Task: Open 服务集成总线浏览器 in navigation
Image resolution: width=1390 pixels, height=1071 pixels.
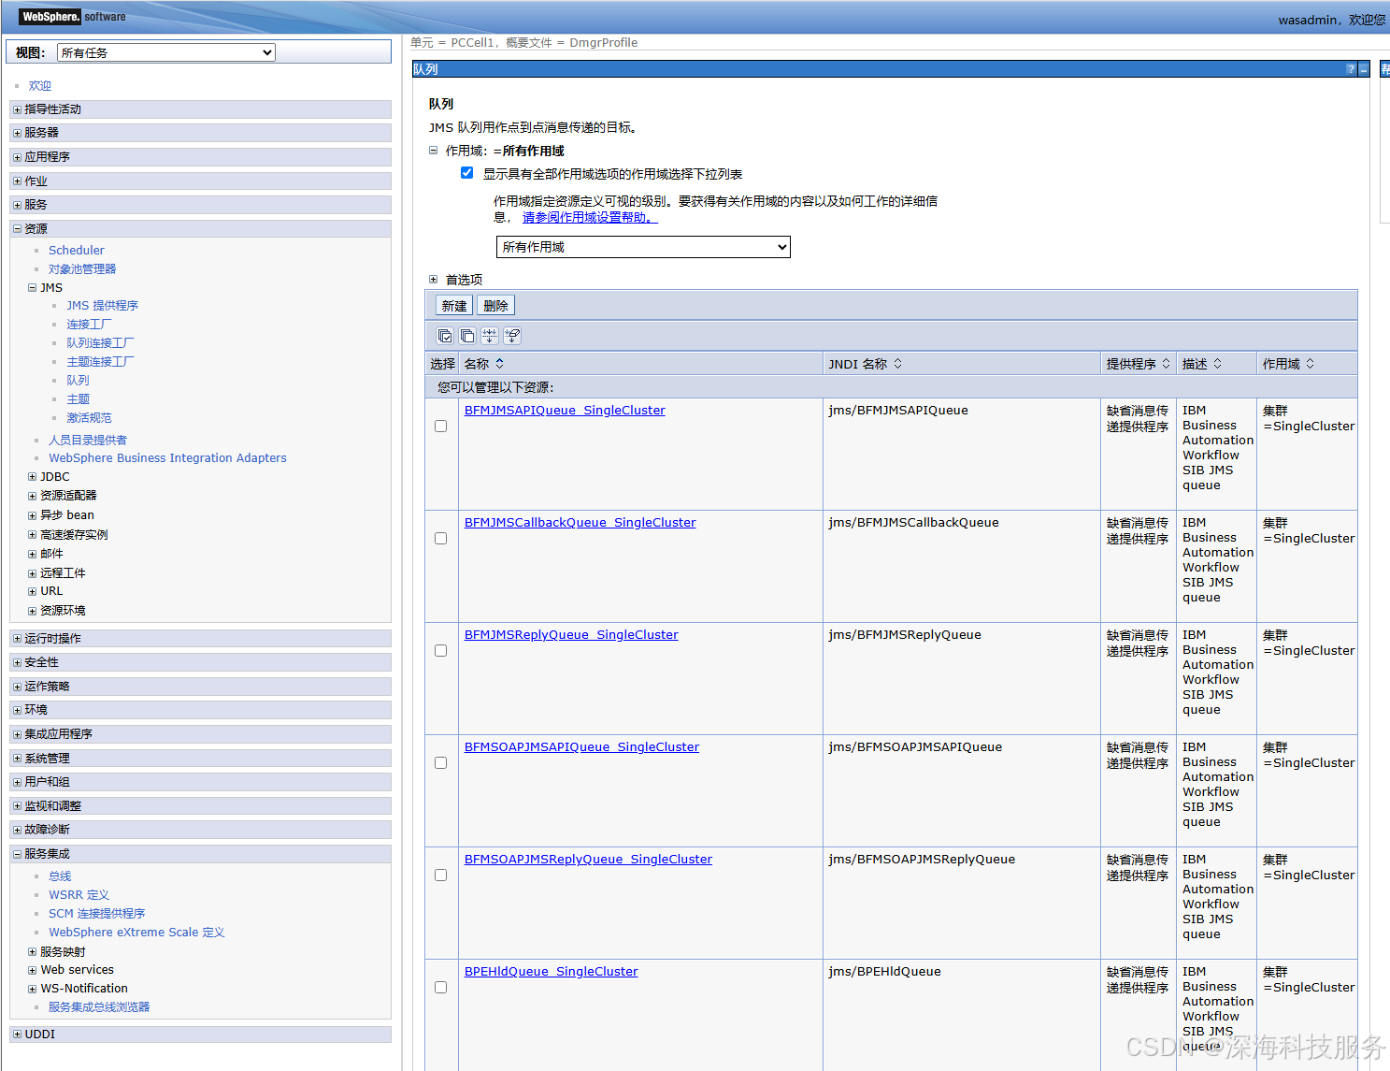Action: [99, 1007]
